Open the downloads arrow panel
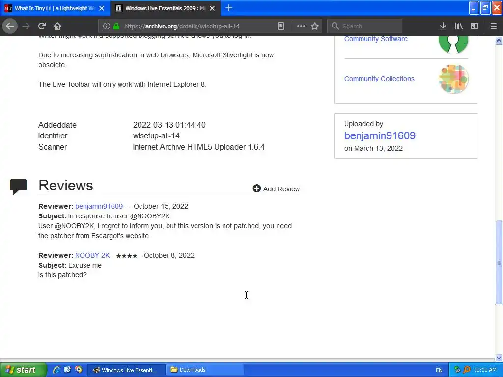This screenshot has width=503, height=377. [443, 26]
